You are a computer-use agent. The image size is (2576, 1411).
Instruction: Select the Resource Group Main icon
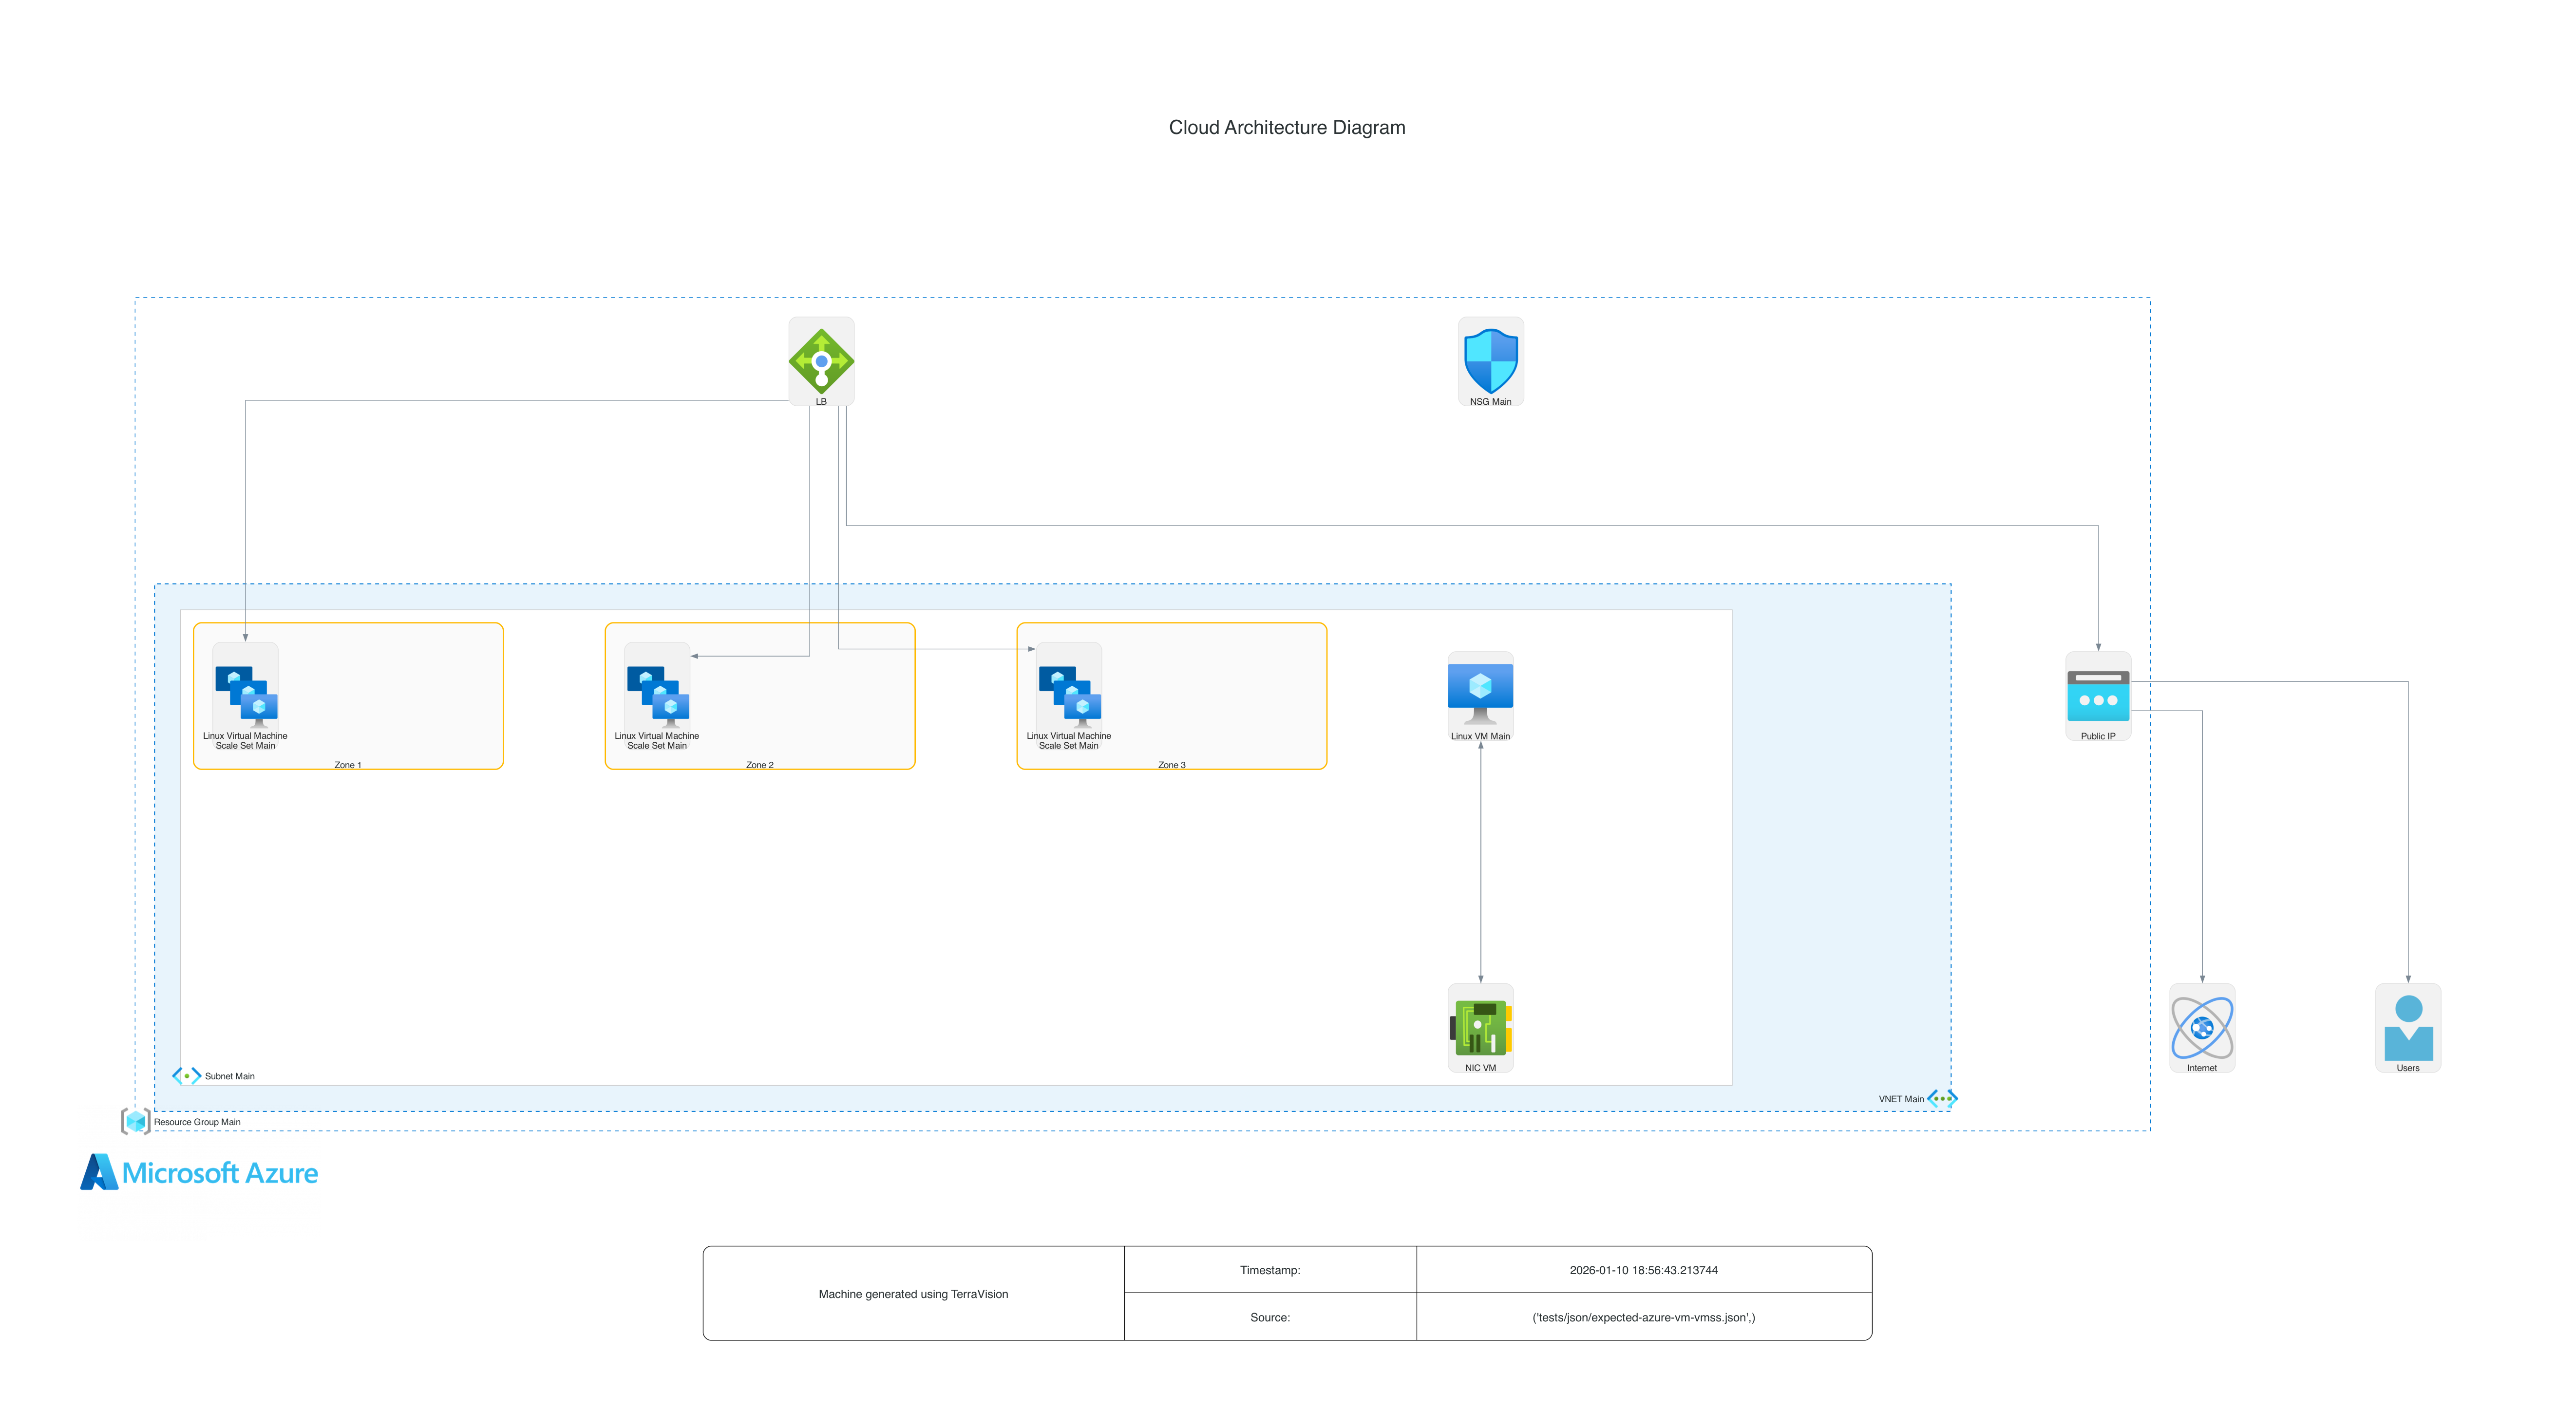(x=136, y=1121)
